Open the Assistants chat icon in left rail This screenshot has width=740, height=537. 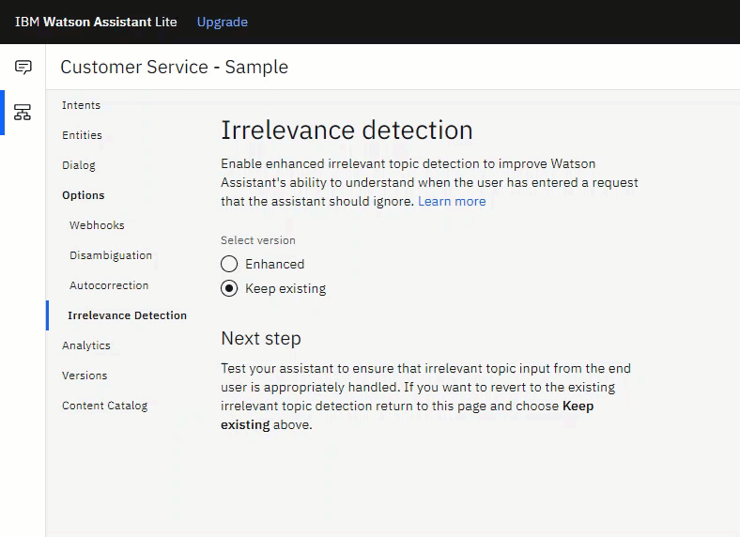pos(23,68)
